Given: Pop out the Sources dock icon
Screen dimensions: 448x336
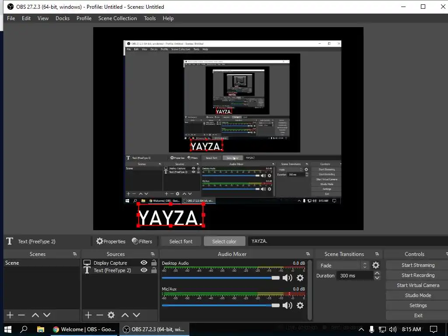Looking at the screenshot, I should pyautogui.click(x=153, y=254).
